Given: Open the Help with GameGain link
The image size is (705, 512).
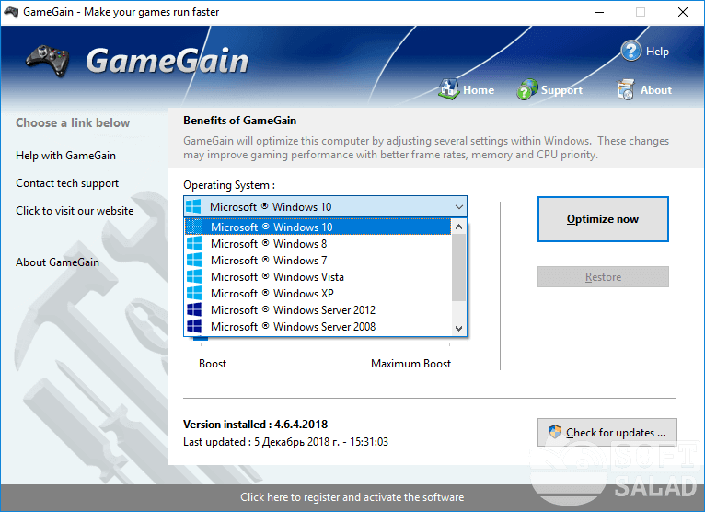Looking at the screenshot, I should [x=65, y=156].
